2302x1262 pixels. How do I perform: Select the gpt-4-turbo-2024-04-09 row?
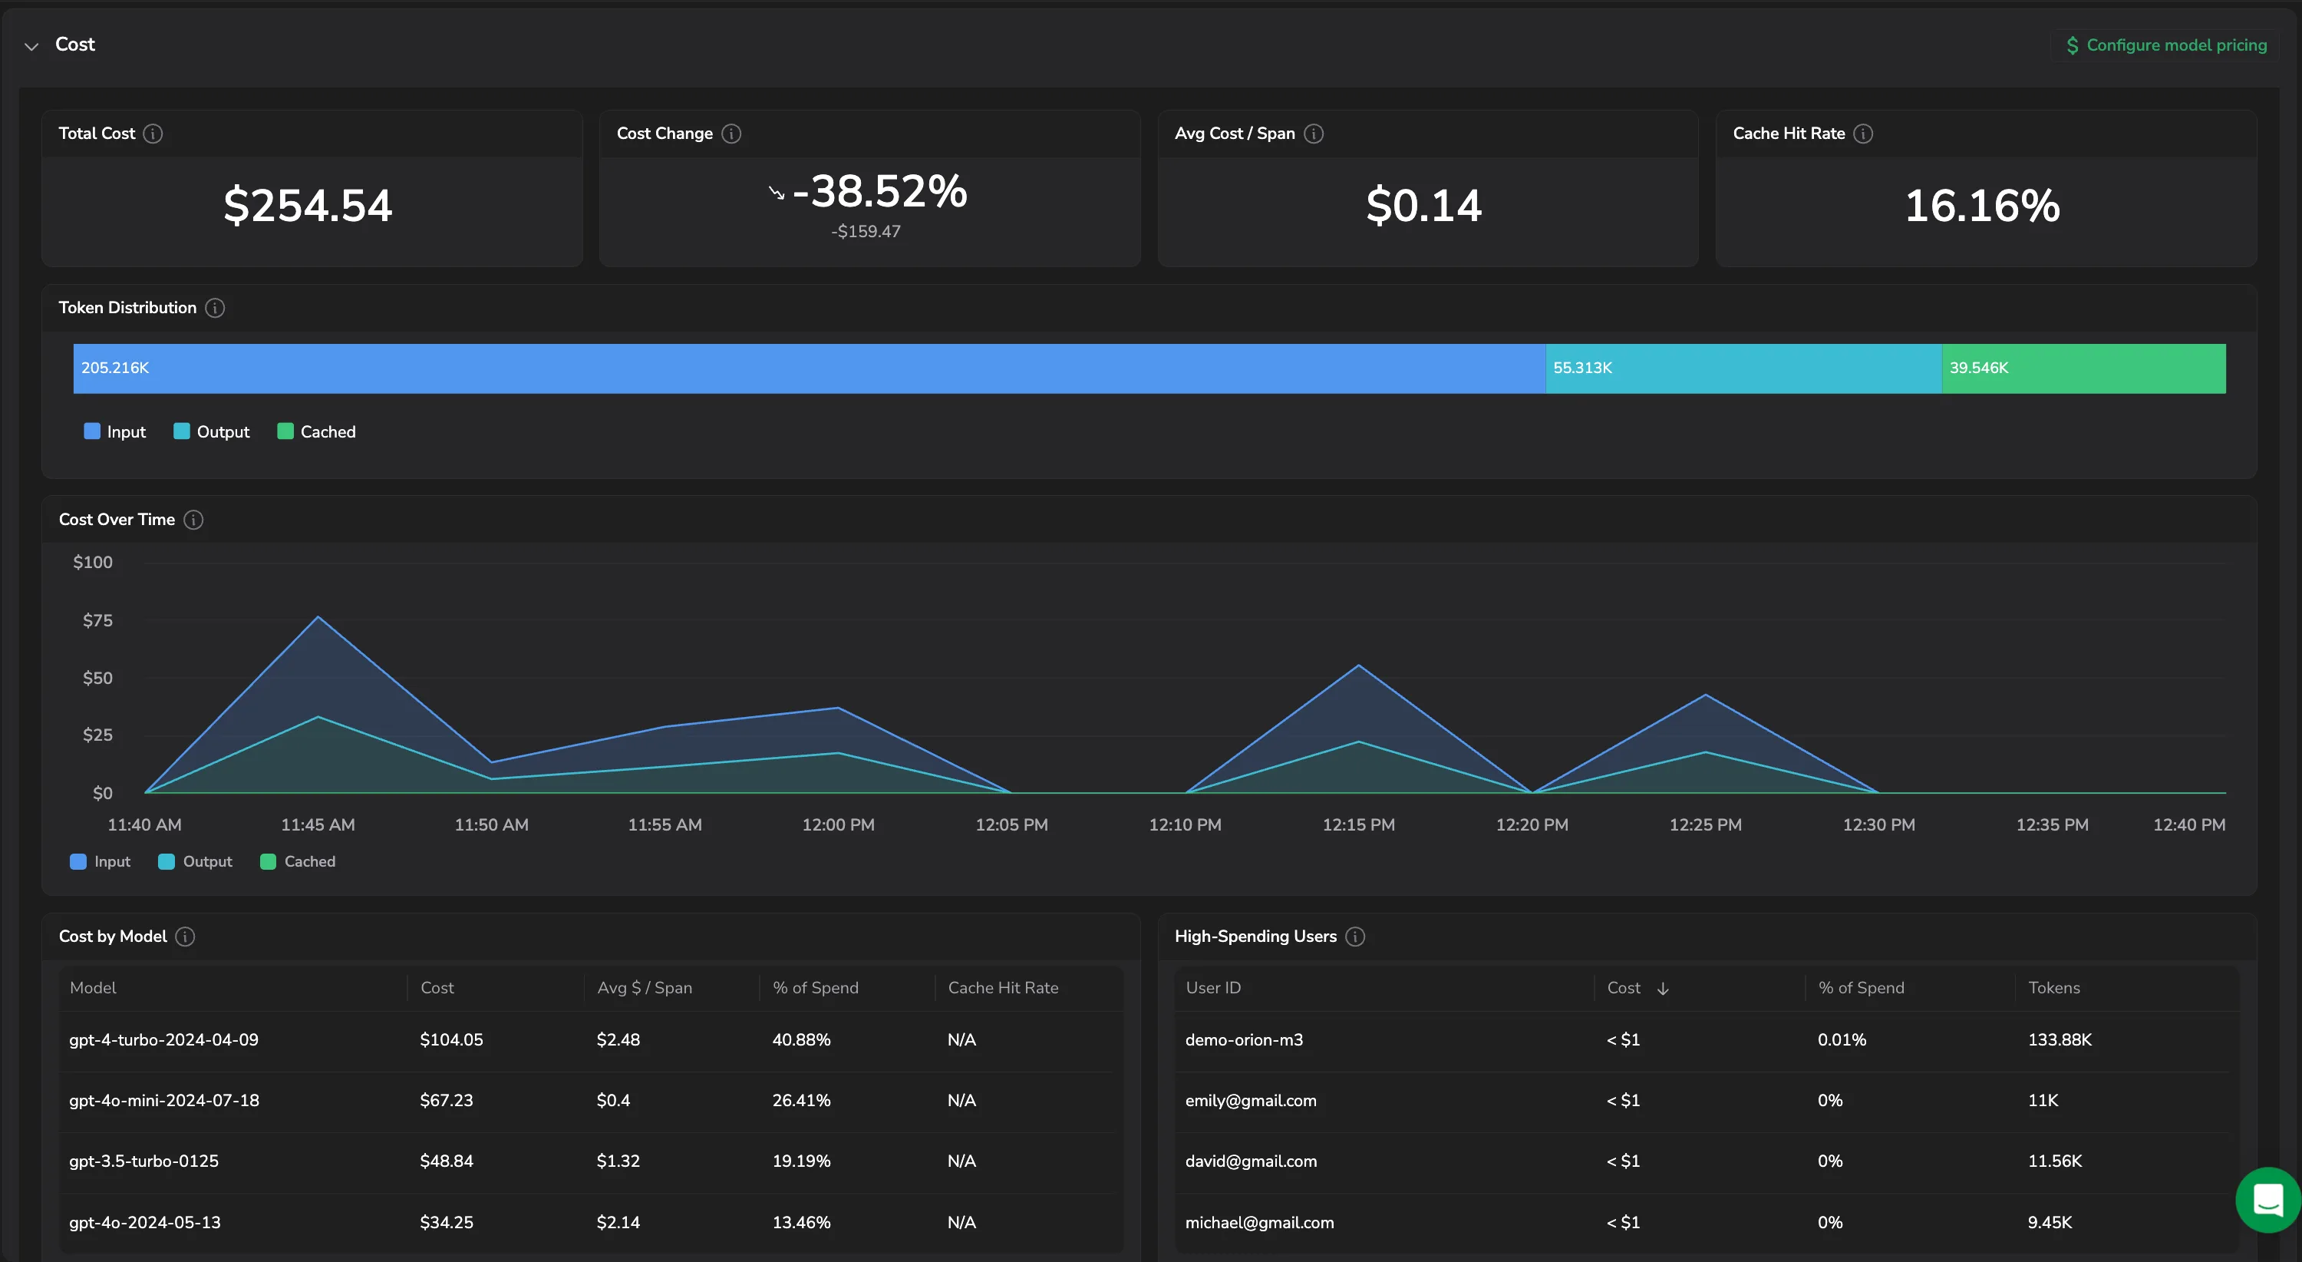[x=591, y=1040]
